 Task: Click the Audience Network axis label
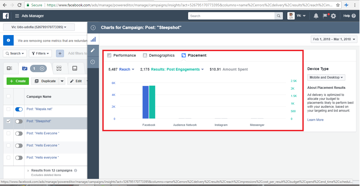click(185, 125)
